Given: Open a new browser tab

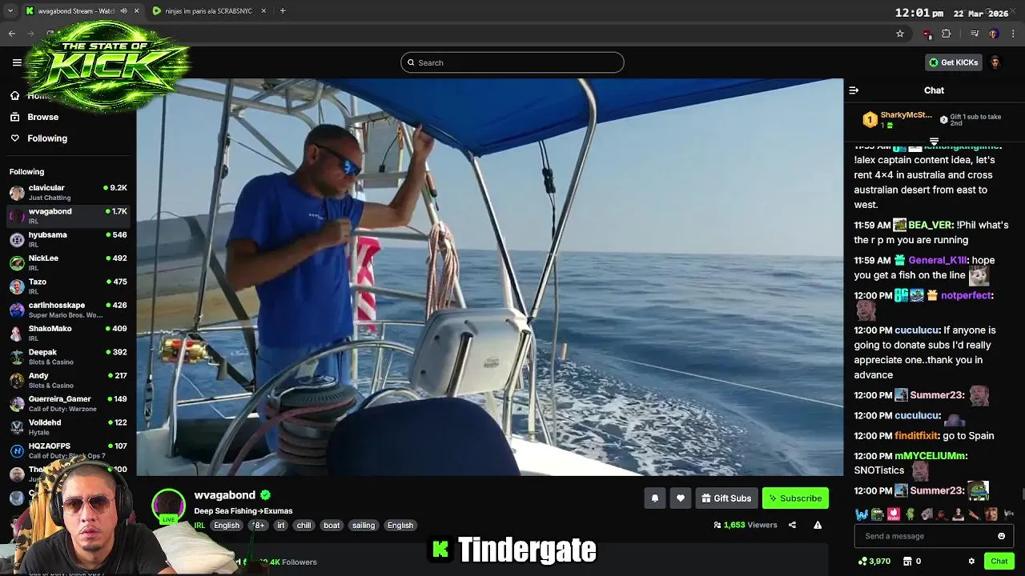Looking at the screenshot, I should click(x=283, y=11).
